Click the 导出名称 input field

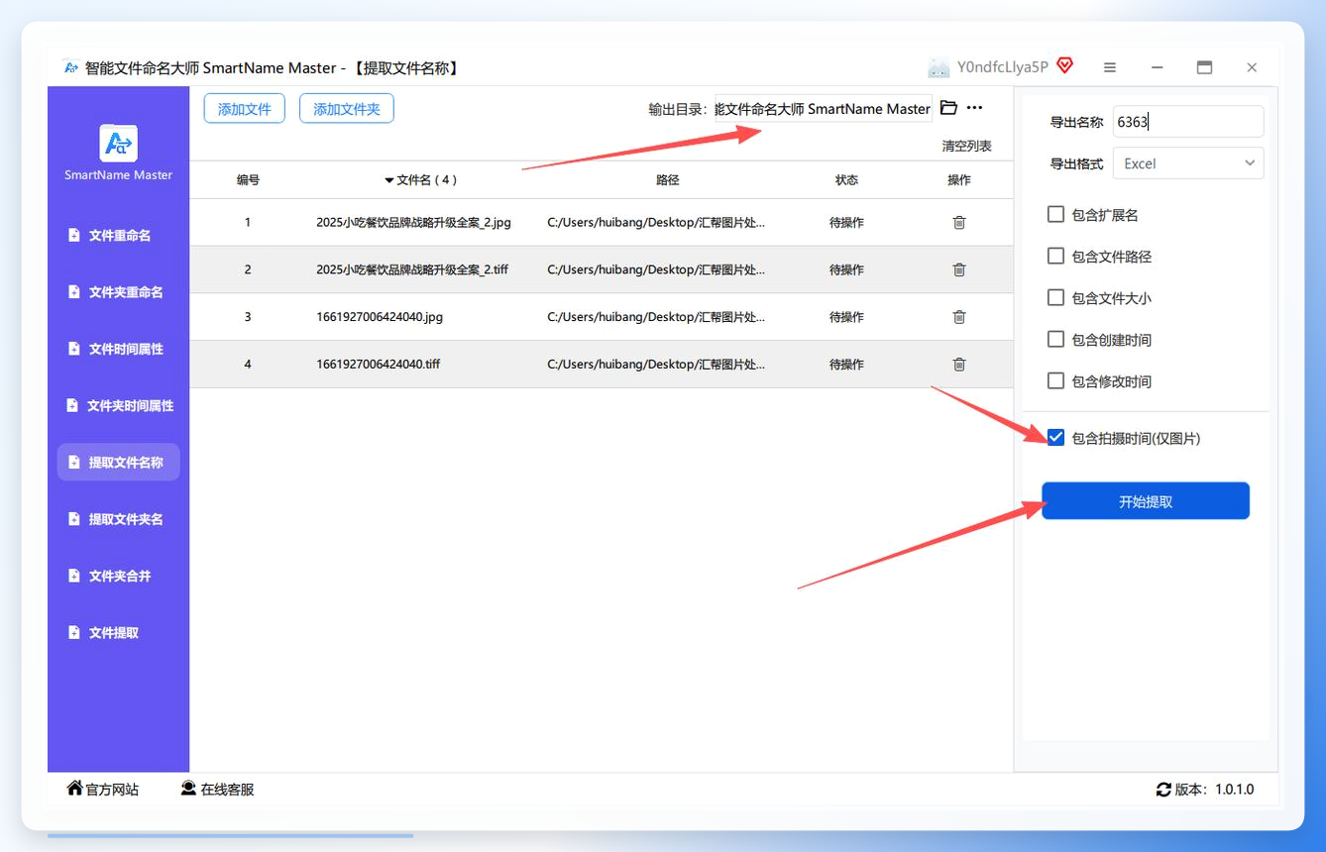(1188, 122)
